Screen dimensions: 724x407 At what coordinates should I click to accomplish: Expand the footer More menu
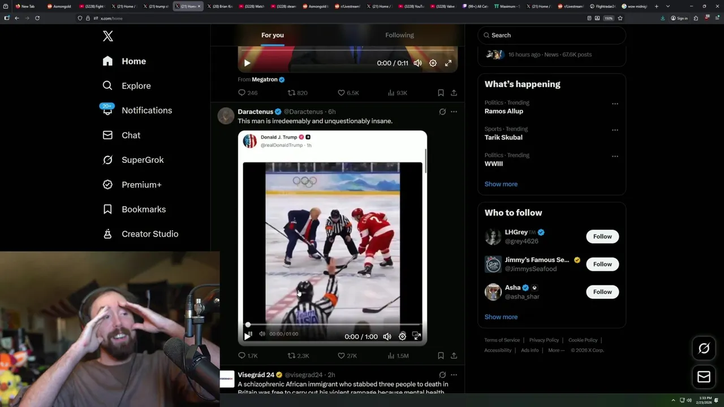tap(555, 350)
